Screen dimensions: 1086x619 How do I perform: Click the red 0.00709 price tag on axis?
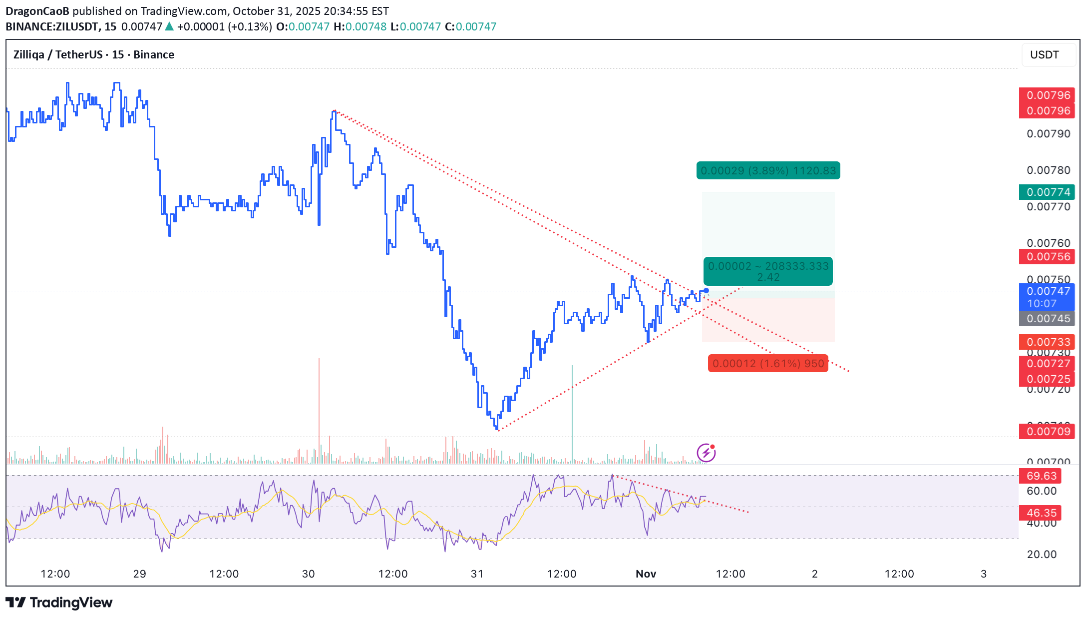click(1047, 431)
